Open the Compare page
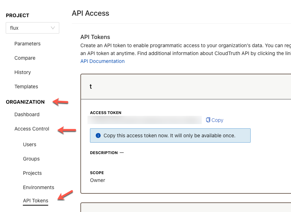The height and width of the screenshot is (212, 291). pyautogui.click(x=25, y=58)
